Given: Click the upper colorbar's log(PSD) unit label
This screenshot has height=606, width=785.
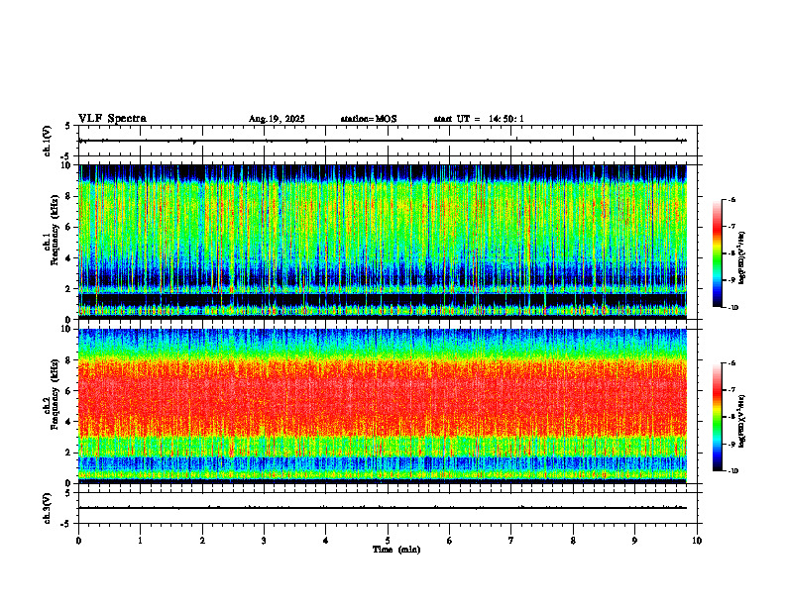Looking at the screenshot, I should coord(742,258).
